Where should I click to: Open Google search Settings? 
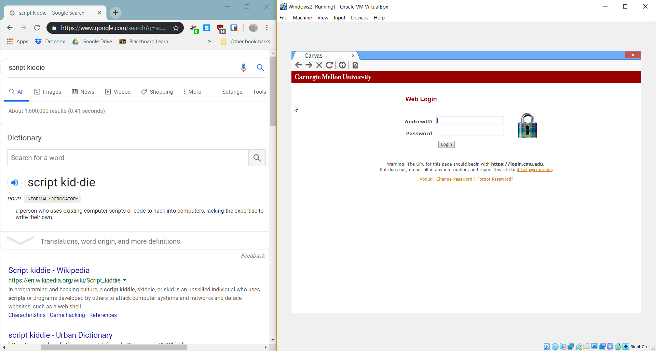point(232,92)
